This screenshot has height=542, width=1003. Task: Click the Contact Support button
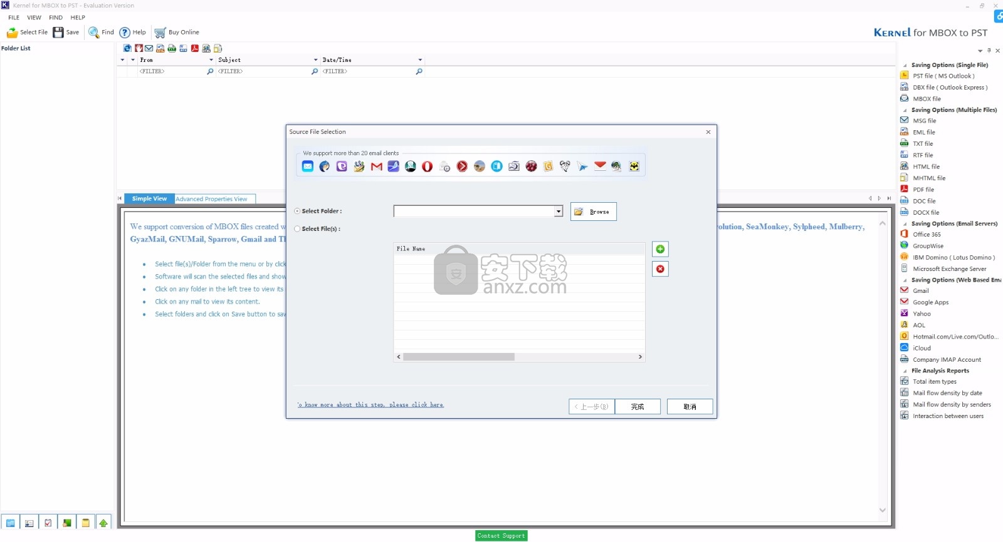click(x=501, y=536)
